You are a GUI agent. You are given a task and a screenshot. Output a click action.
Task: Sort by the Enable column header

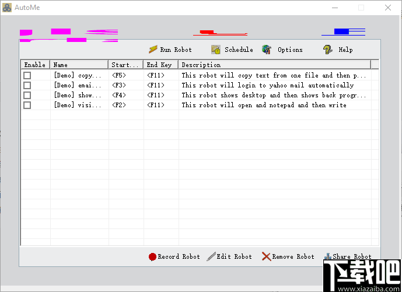point(36,65)
